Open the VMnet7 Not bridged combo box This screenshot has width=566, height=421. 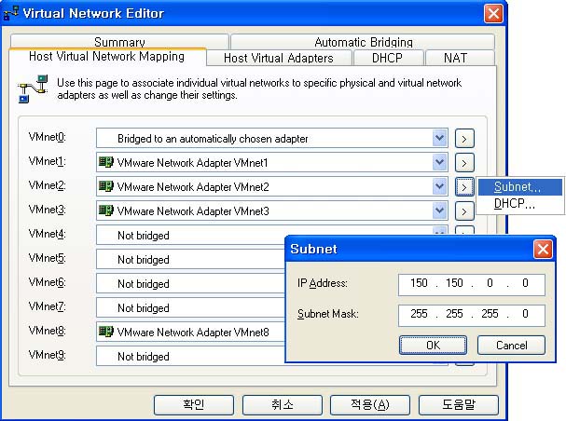click(190, 307)
